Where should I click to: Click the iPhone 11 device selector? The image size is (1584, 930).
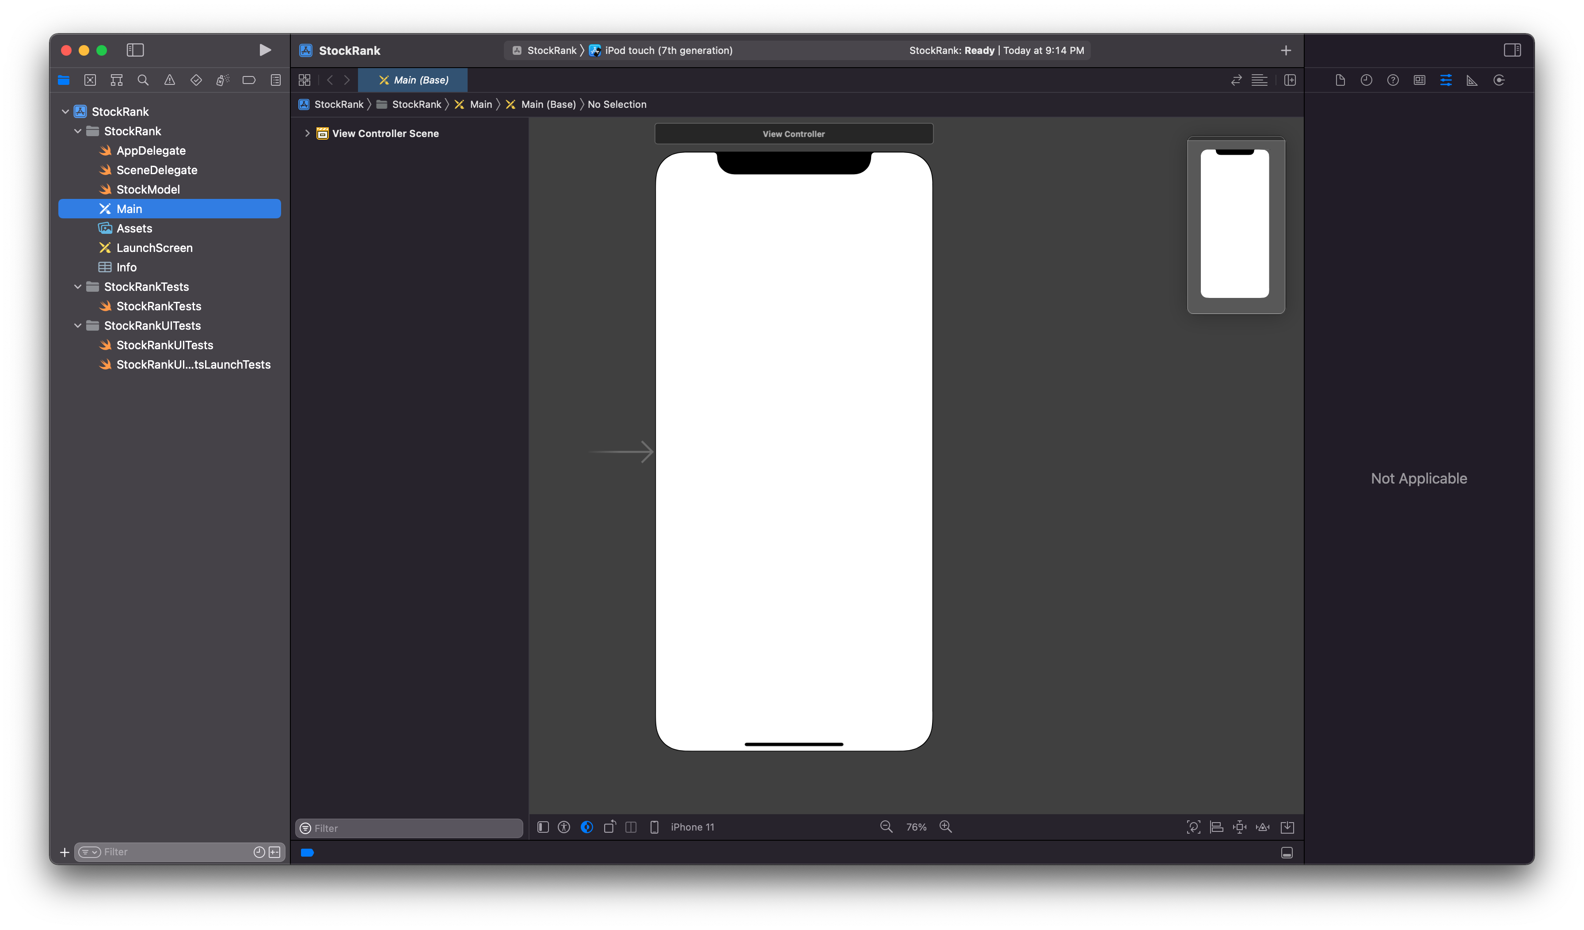coord(692,827)
